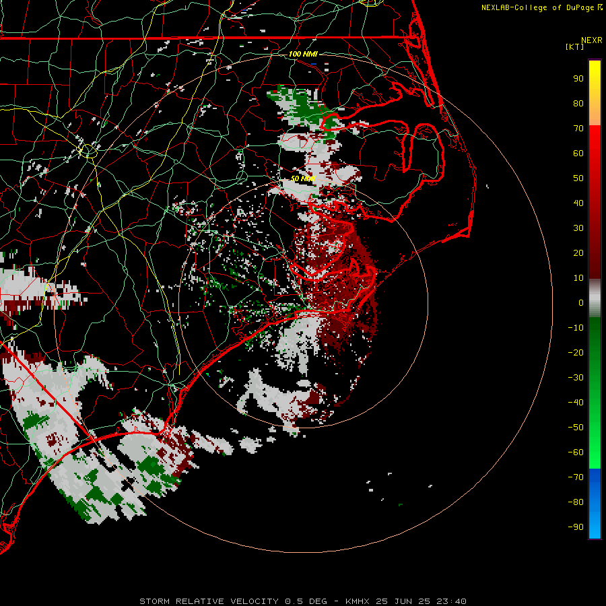Click the KT units label above scale
Image resolution: width=606 pixels, height=606 pixels.
tap(575, 46)
